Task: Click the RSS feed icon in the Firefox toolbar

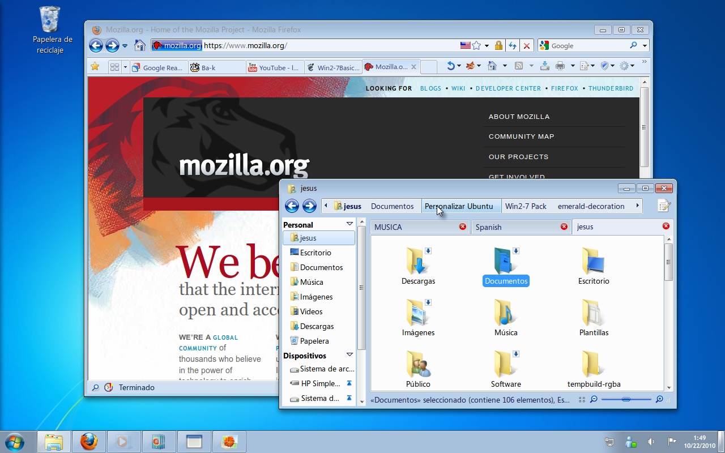Action: 518,66
